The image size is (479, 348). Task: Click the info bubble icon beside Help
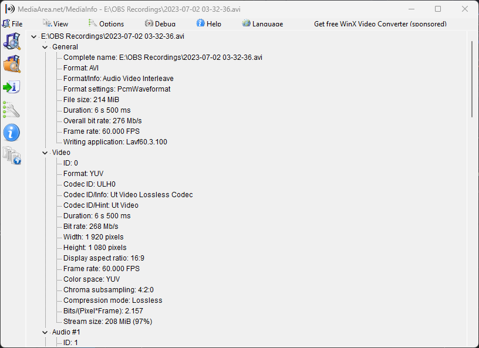[x=199, y=23]
